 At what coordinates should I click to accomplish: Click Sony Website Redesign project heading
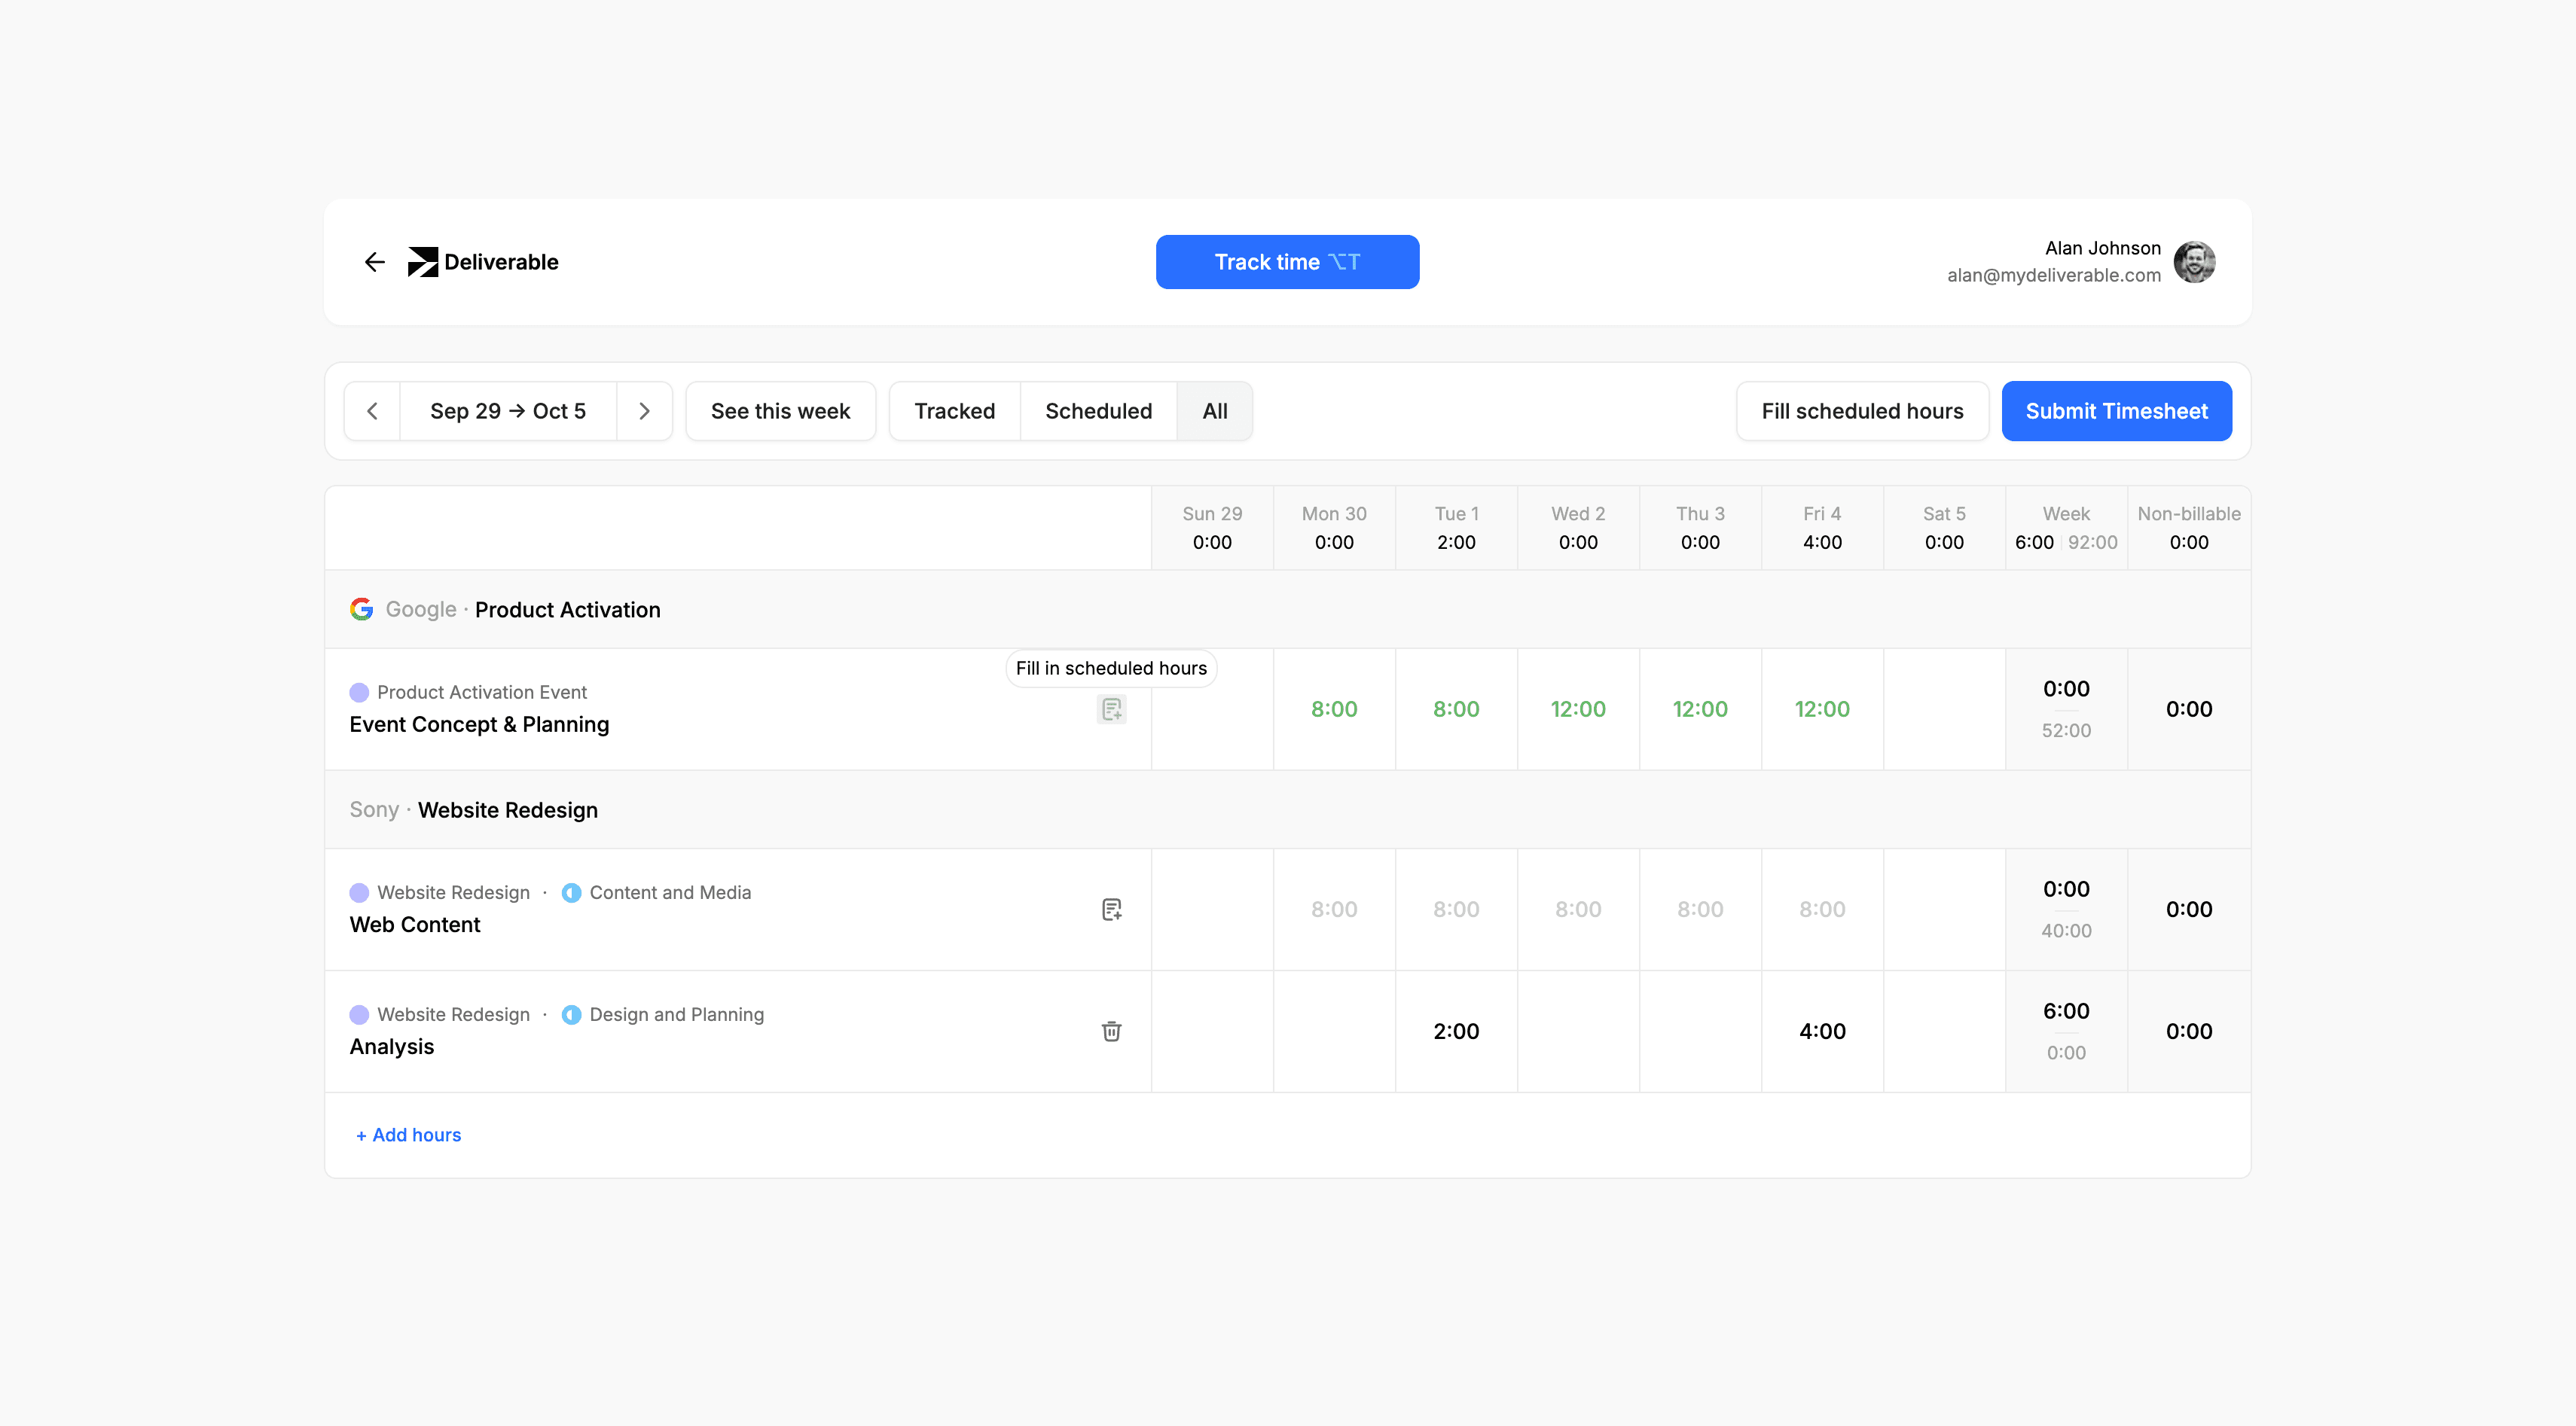(474, 809)
